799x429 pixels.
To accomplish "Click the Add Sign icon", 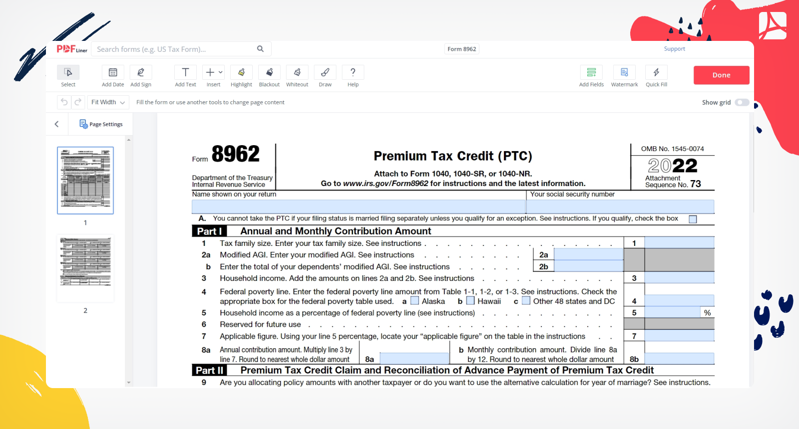I will pos(141,73).
